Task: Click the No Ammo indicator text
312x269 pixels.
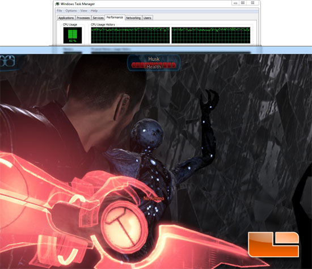Action: (154, 198)
